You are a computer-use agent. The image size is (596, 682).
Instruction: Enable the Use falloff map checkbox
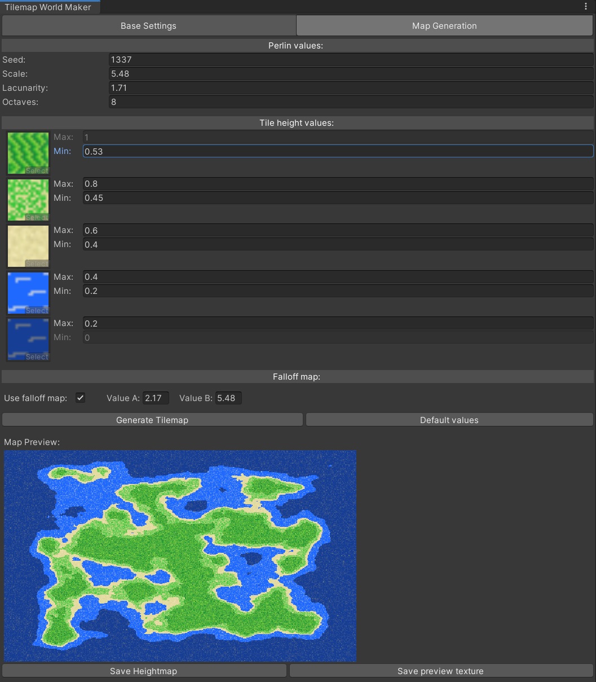pyautogui.click(x=80, y=398)
